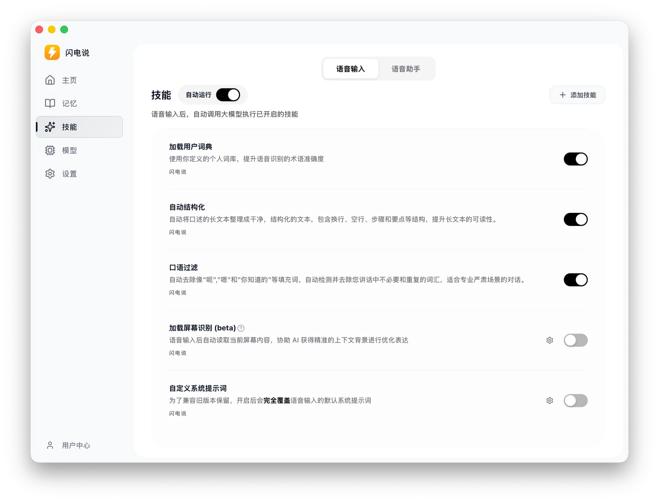Enable the 自定义系统提示词 toggle
Screen dimensions: 659x503
[x=576, y=401]
